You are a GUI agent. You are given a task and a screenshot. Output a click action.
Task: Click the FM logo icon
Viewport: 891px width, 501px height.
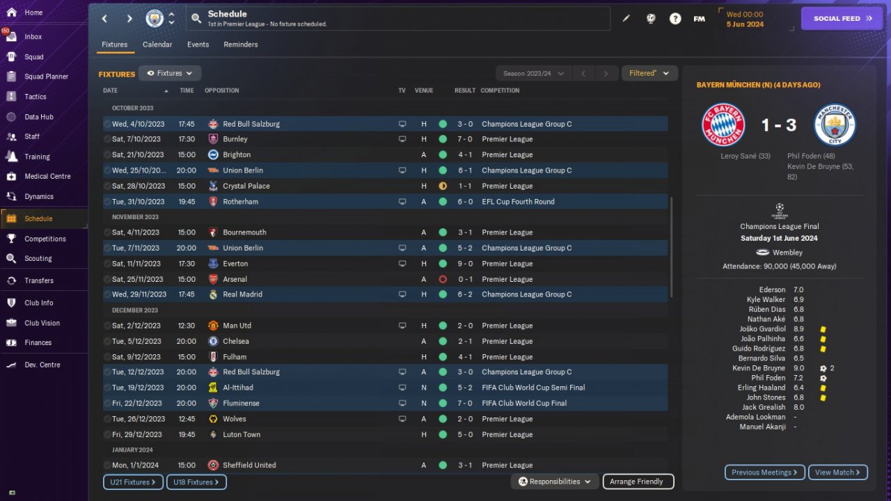pyautogui.click(x=700, y=19)
